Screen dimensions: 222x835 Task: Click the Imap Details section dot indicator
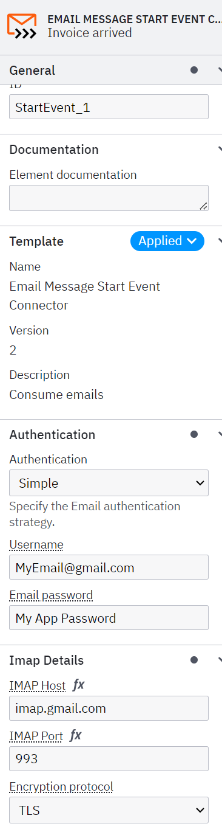point(194,660)
